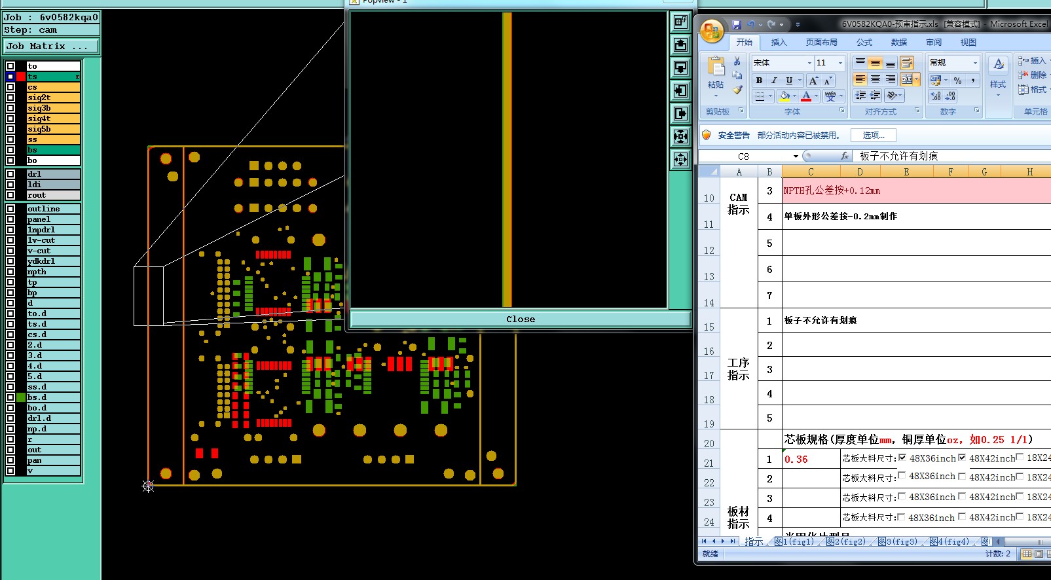Viewport: 1051px width, 580px height.
Task: Open the 开始 ribbon tab
Action: point(745,42)
